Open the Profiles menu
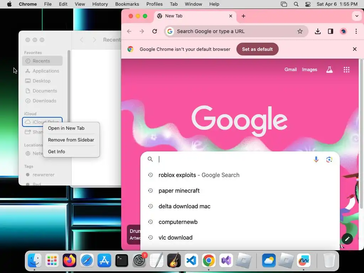364x273 pixels. (154, 4)
